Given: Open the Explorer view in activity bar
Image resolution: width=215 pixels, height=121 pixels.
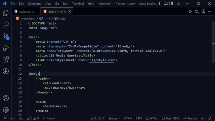Looking at the screenshot, I should coord(6,13).
